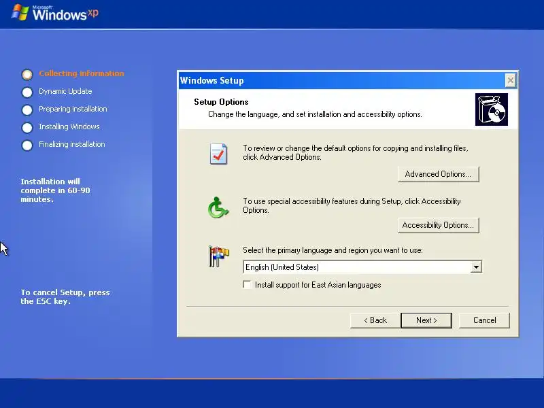Image resolution: width=544 pixels, height=408 pixels.
Task: Go Back to the previous setup page
Action: point(375,320)
